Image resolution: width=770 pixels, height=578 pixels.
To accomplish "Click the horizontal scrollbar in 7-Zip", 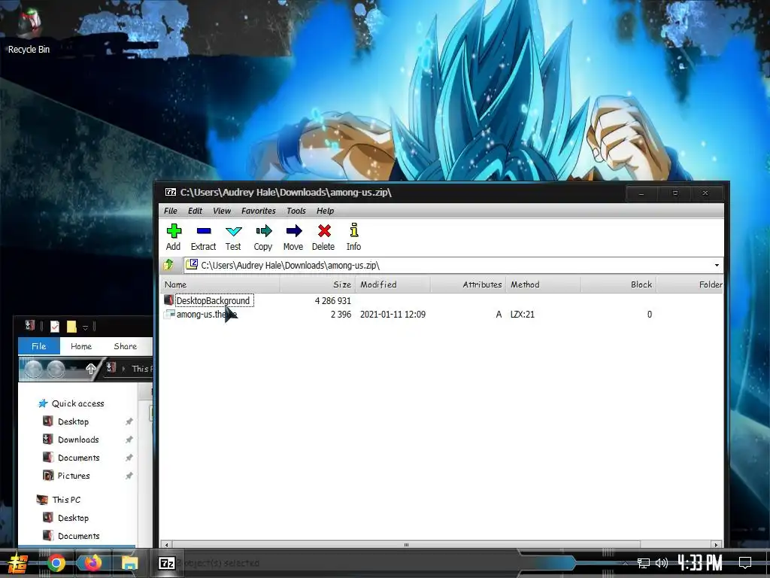I will pos(406,545).
